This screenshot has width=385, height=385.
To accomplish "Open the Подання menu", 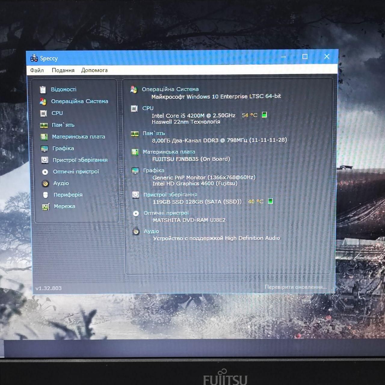I will [x=63, y=70].
